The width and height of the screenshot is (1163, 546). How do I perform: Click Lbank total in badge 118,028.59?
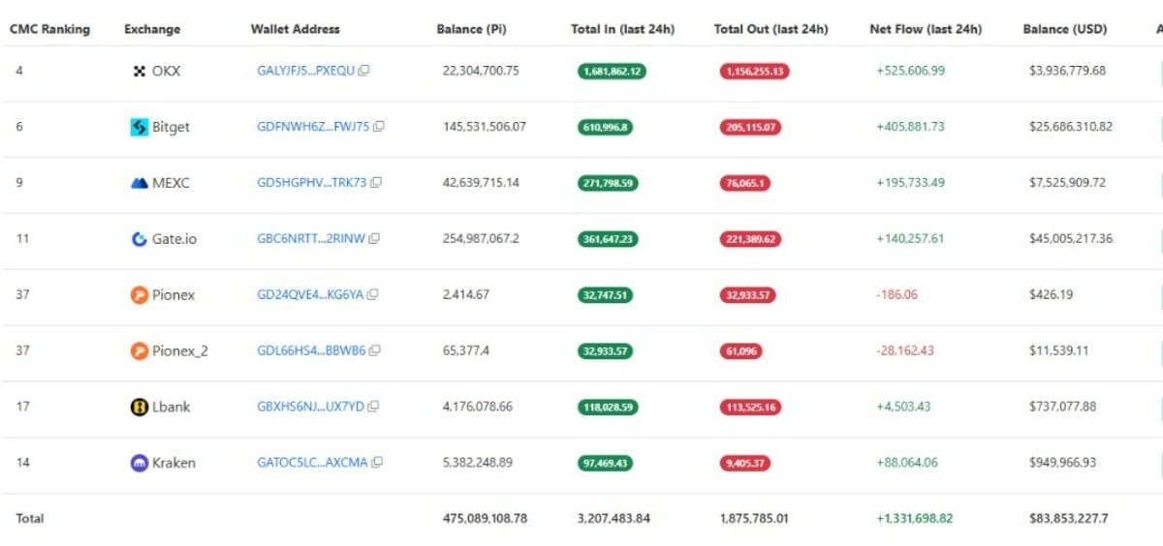609,408
